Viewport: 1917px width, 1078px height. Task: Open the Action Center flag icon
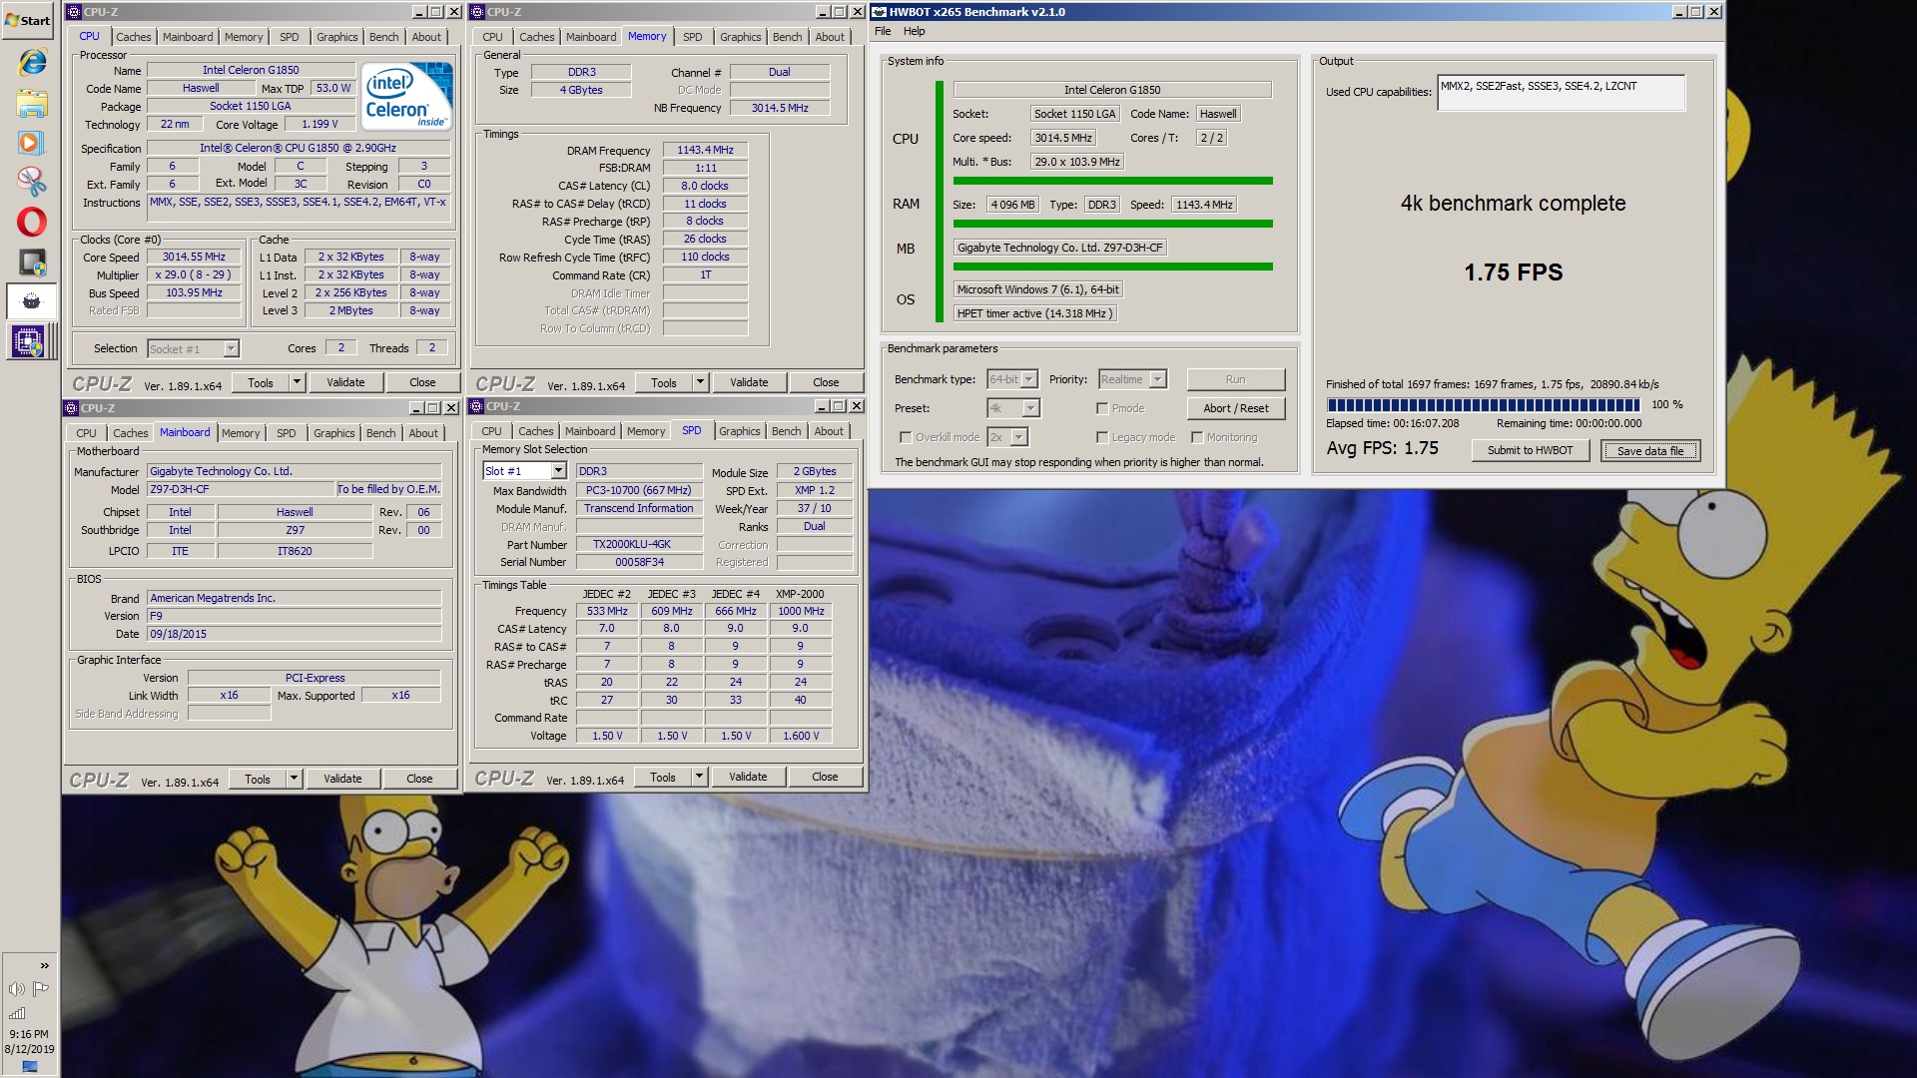point(41,988)
